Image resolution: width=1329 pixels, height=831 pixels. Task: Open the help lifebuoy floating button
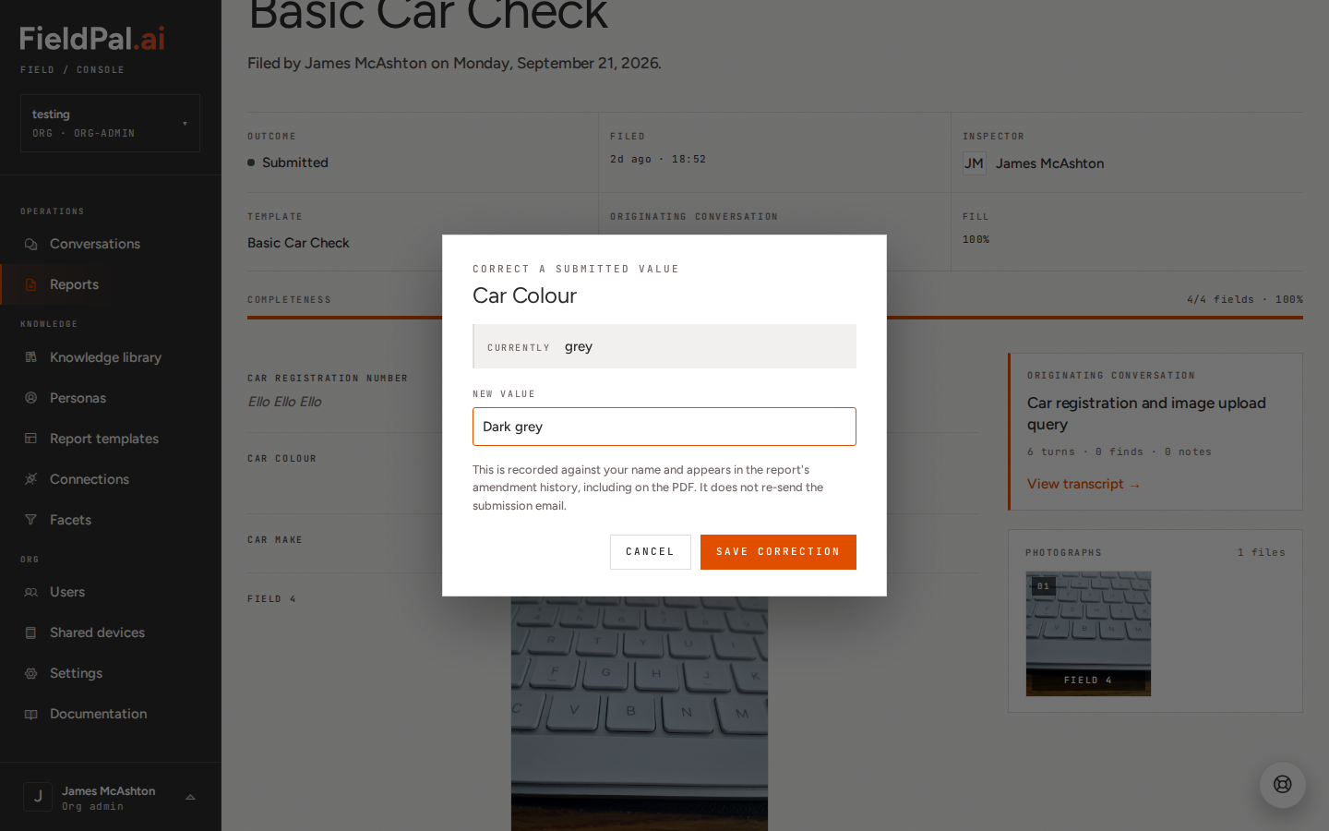(x=1282, y=785)
